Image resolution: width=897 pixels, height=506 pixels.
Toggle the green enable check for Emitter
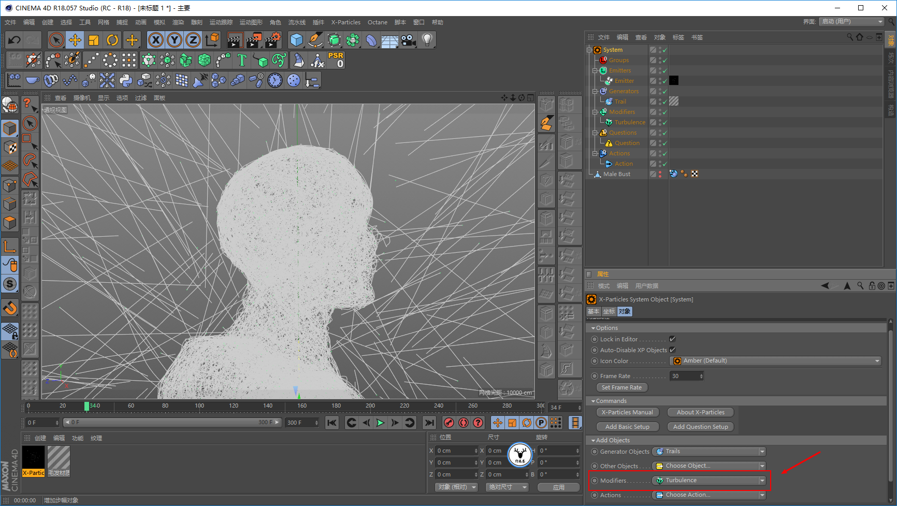(x=665, y=81)
